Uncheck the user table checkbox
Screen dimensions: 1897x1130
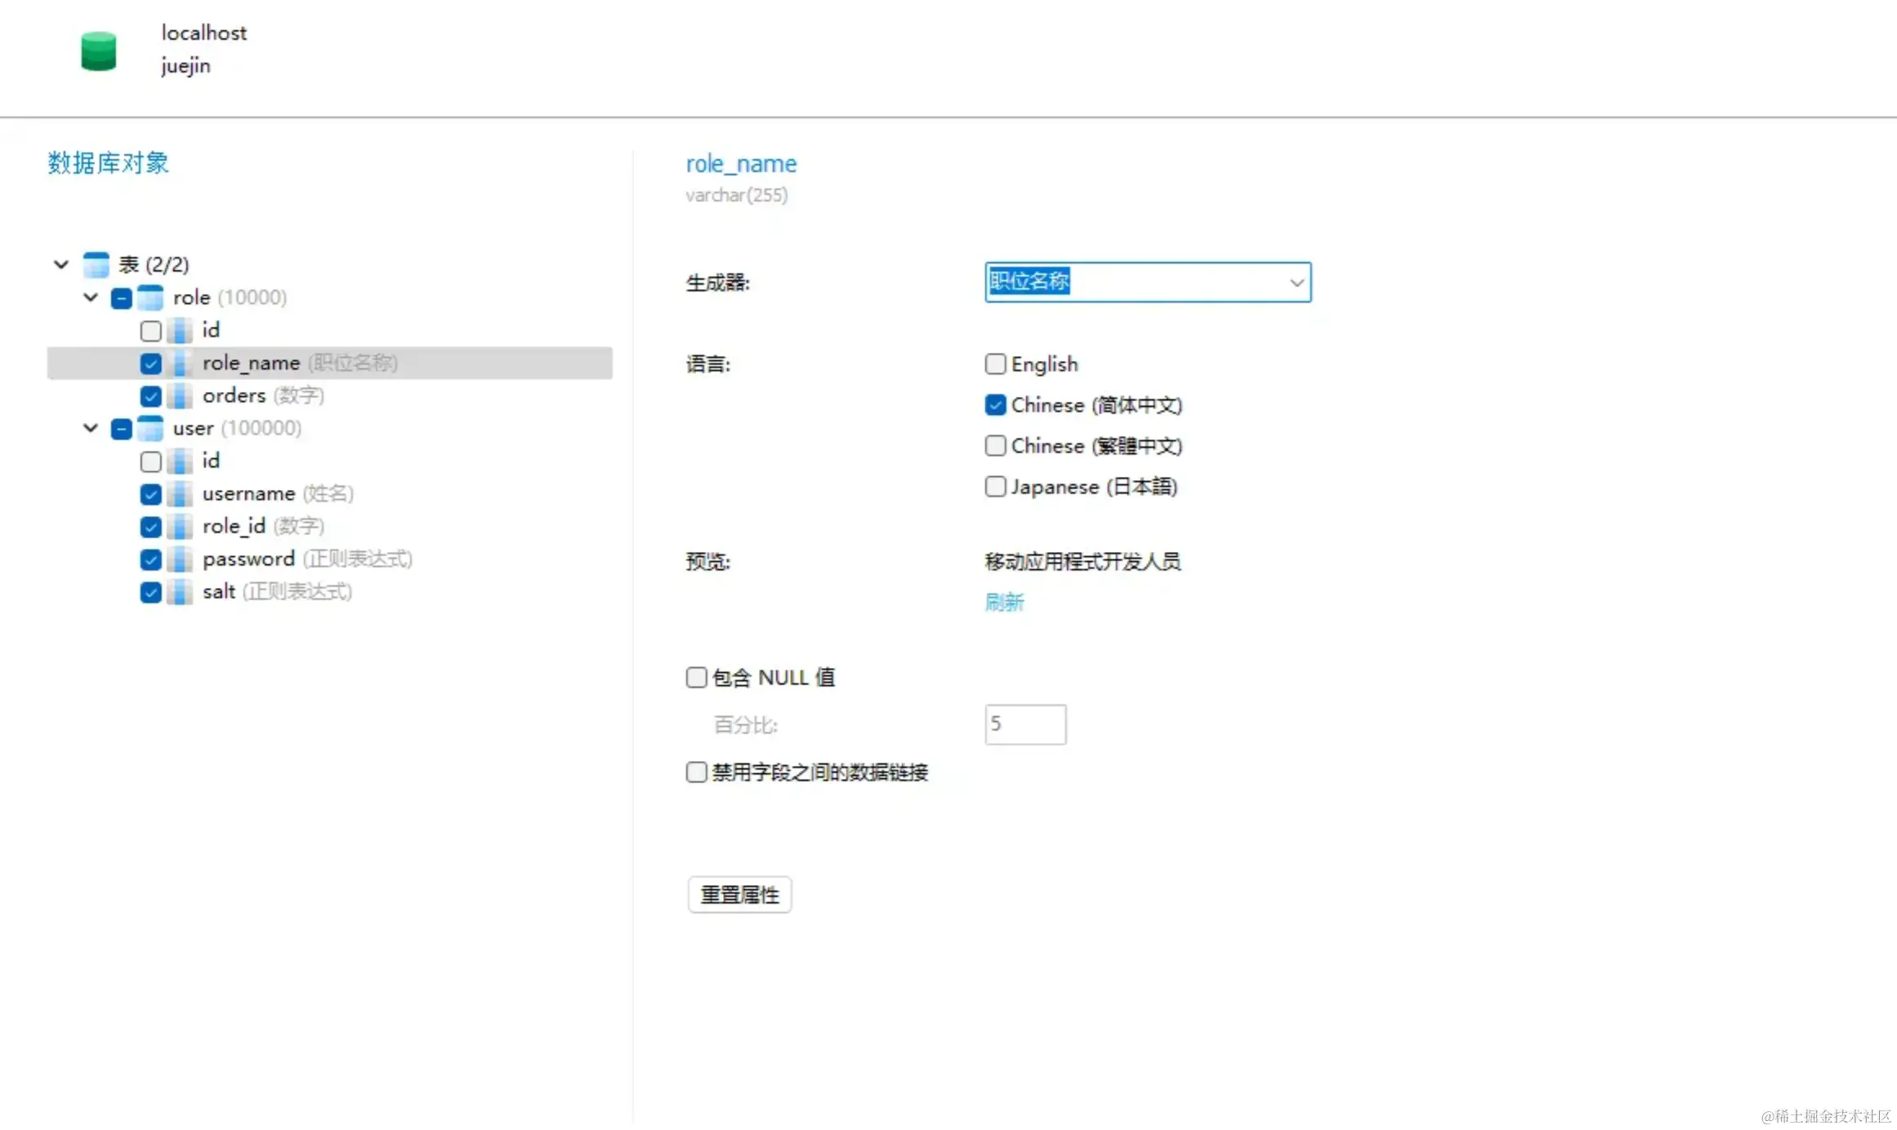121,429
